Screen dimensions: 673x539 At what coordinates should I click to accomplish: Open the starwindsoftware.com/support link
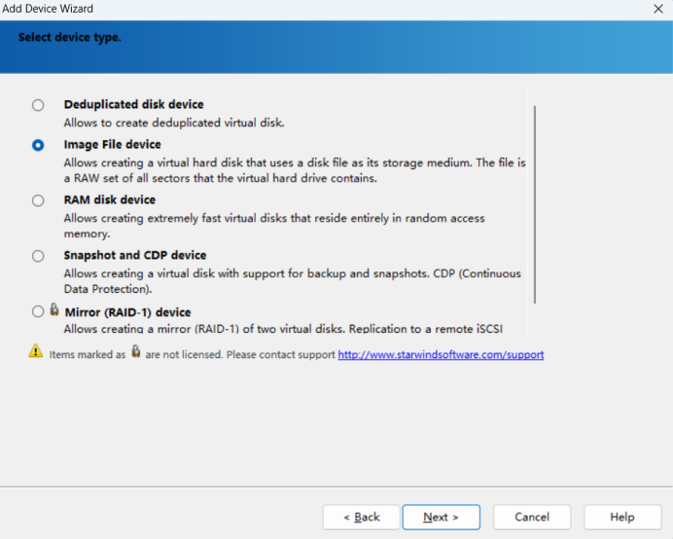[441, 355]
